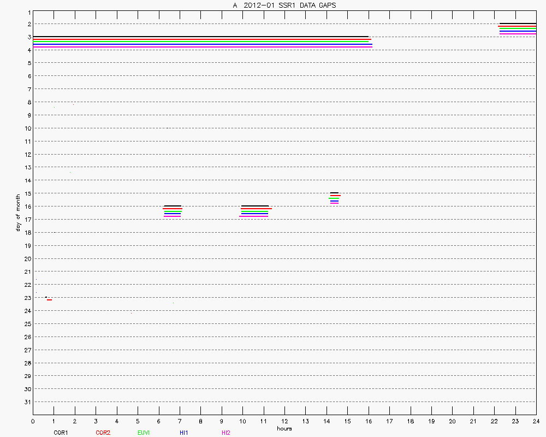
Task: Click the 'hours' x-axis label
Action: pyautogui.click(x=284, y=429)
